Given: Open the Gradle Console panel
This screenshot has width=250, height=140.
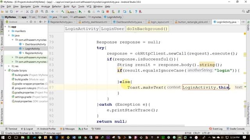Looking at the screenshot, I should [x=236, y=129].
